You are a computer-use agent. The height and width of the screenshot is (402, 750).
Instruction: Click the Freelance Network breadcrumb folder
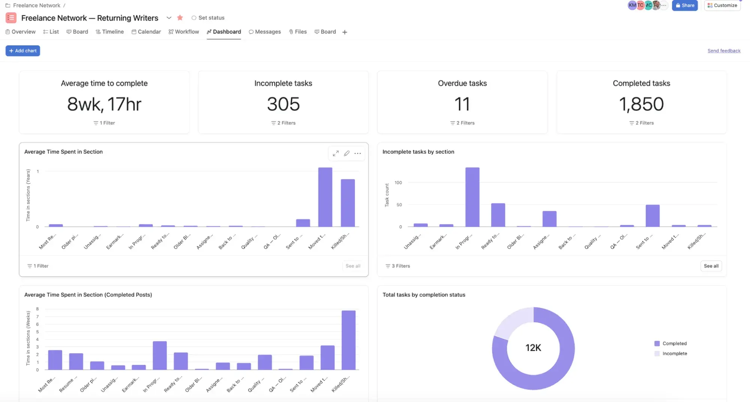(36, 5)
